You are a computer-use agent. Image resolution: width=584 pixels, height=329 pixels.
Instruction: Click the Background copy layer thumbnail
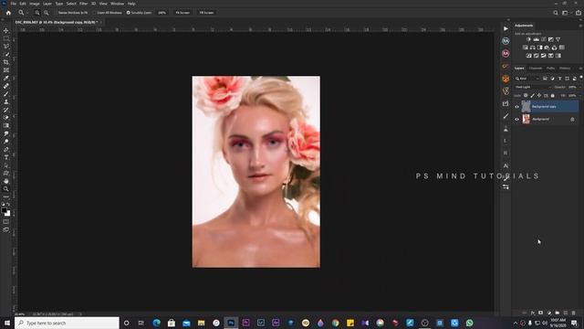click(x=526, y=107)
